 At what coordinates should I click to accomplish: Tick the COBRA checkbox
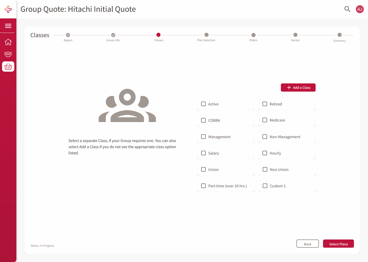click(x=203, y=120)
